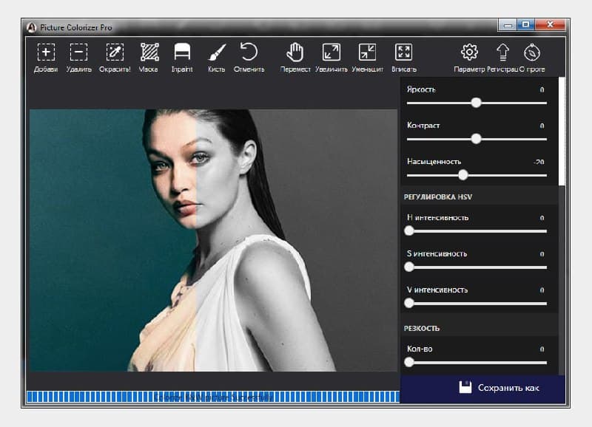Image resolution: width=592 pixels, height=427 pixels.
Task: Click the H интенсивность slider handle
Action: pos(410,230)
